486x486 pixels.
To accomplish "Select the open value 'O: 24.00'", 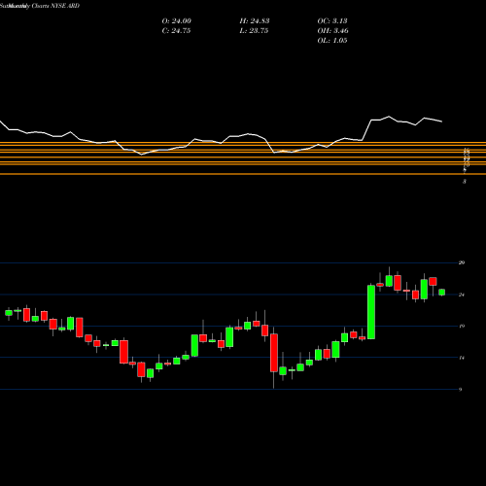I will pos(177,21).
